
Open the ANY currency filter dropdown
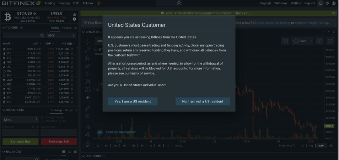coord(61,35)
